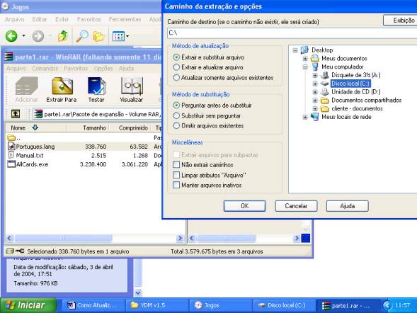Click Cancelar in extraction dialog
Screen dimensions: 417x313
[x=296, y=206]
